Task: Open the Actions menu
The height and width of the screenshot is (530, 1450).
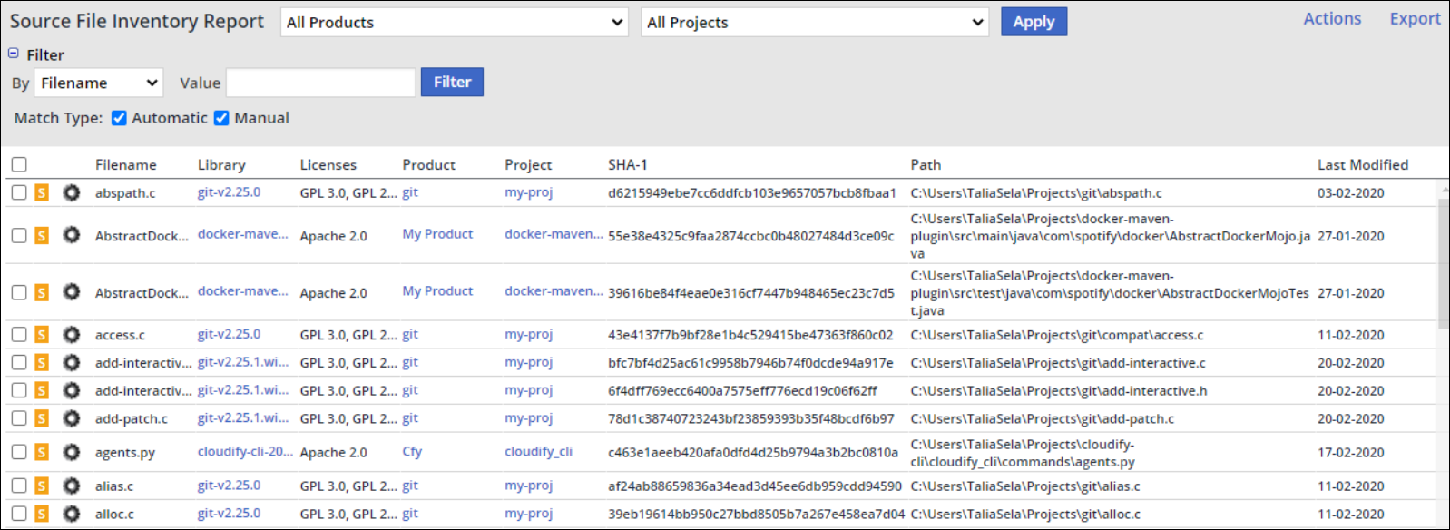Action: point(1331,19)
